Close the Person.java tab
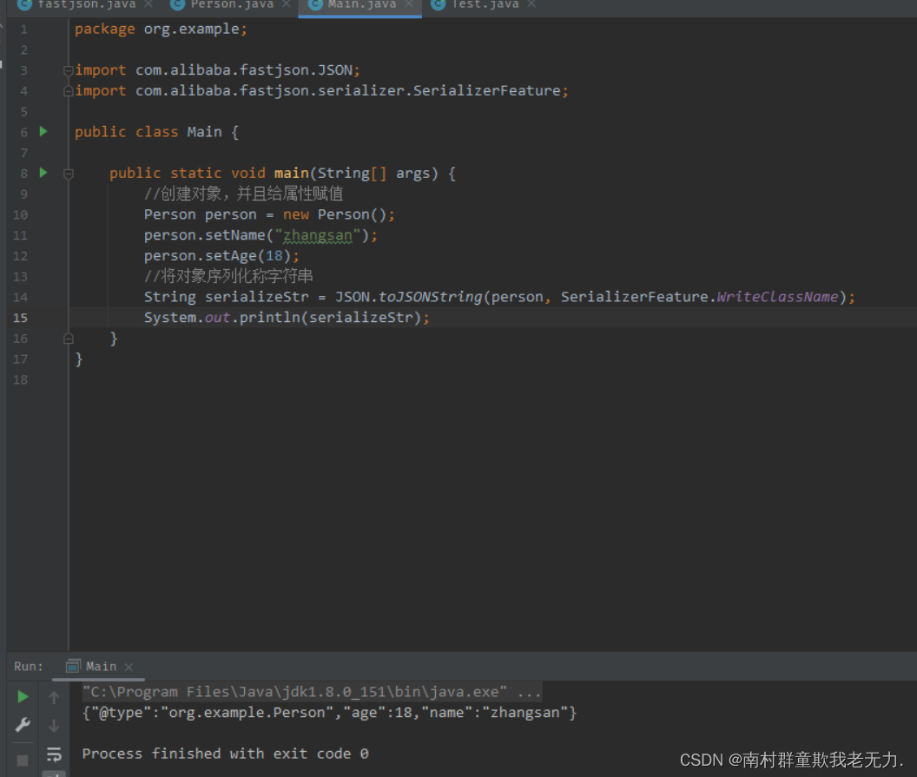 (x=286, y=4)
